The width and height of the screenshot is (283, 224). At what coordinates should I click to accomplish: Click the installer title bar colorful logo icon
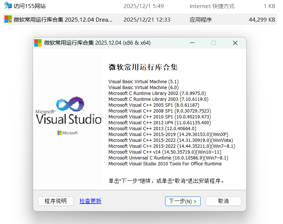38,43
